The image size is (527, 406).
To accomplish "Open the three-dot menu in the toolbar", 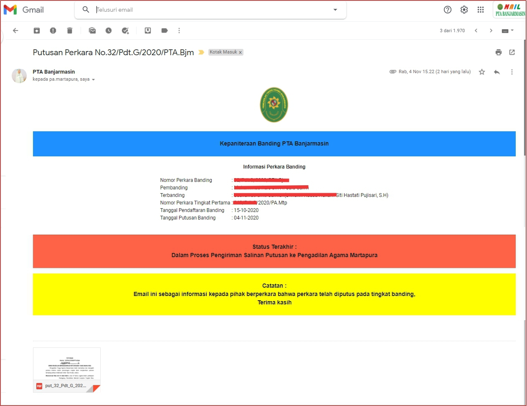I will point(179,31).
